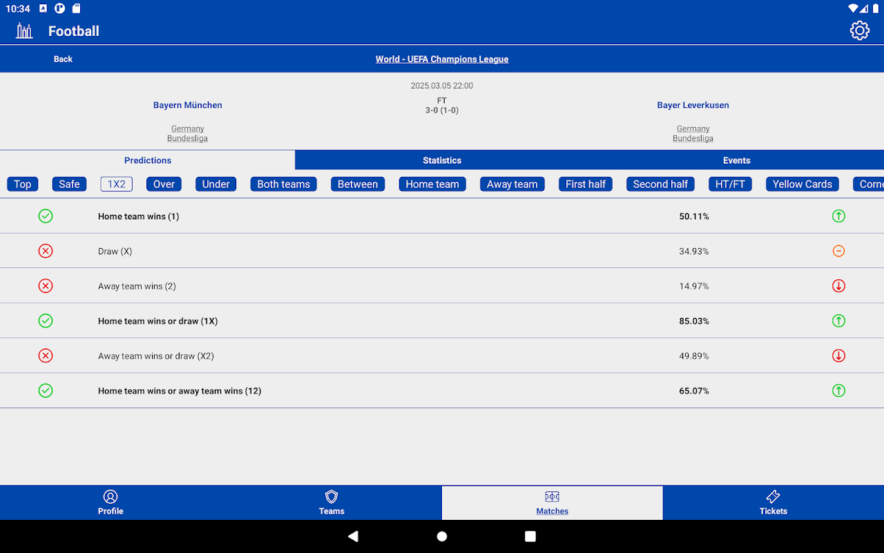
Task: Open the World - UEFA Champions League link
Action: click(x=442, y=59)
